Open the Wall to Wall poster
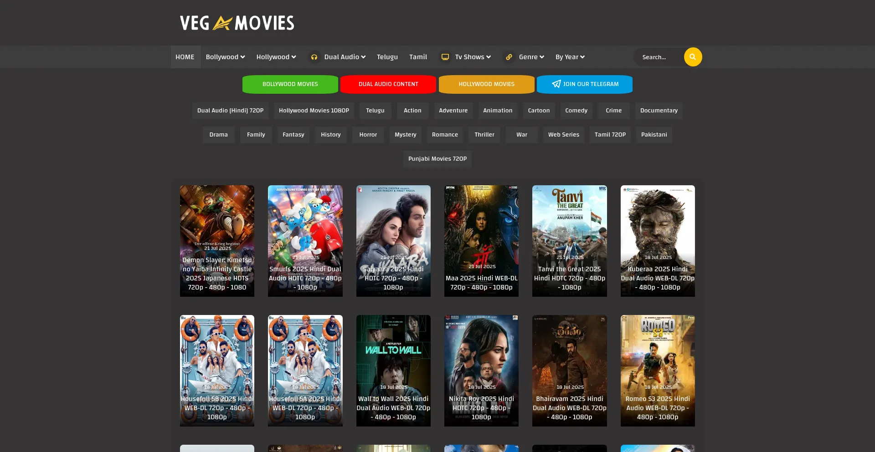This screenshot has height=452, width=875. coord(393,371)
